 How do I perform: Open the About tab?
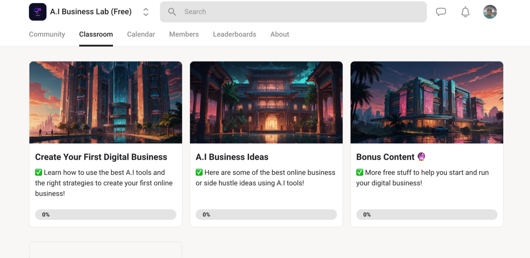pyautogui.click(x=280, y=34)
